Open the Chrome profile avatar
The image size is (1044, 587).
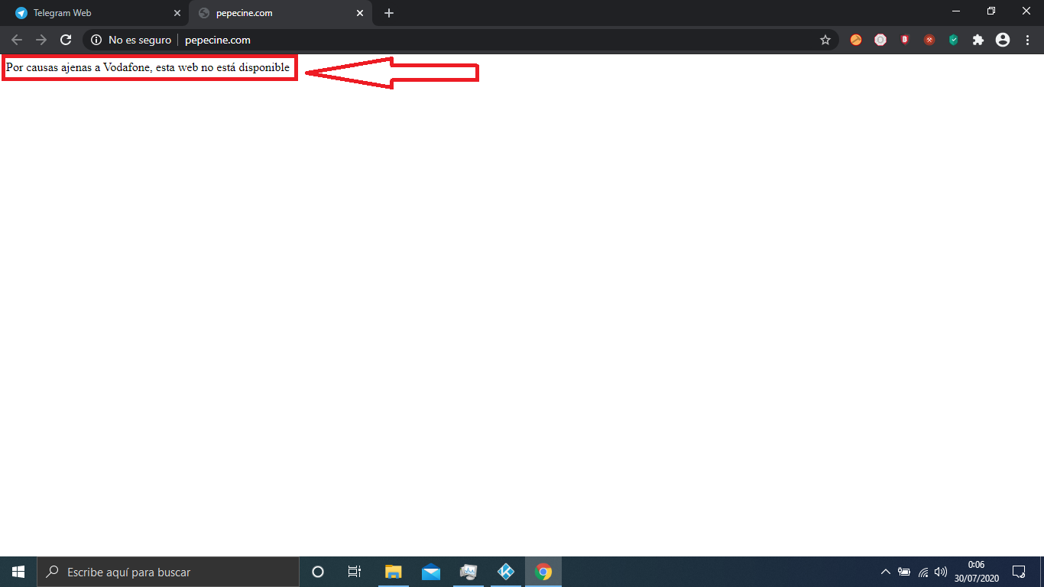(x=1003, y=40)
